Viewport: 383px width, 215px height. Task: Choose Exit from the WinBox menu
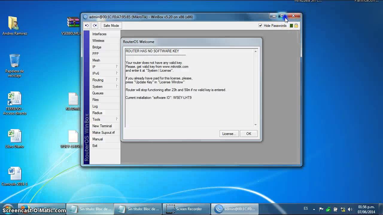pyautogui.click(x=105, y=146)
